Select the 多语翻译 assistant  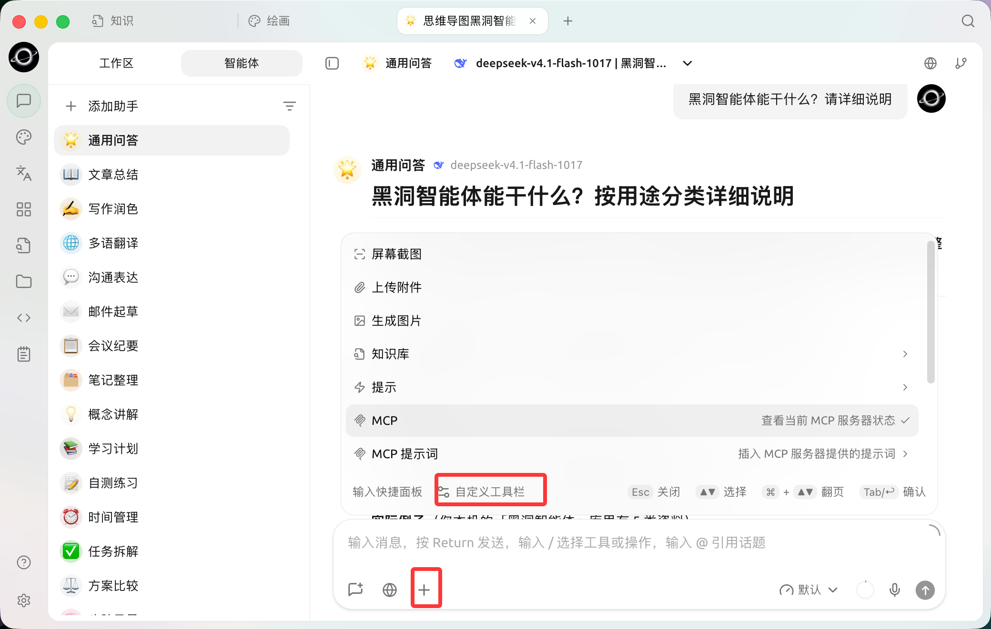point(172,243)
